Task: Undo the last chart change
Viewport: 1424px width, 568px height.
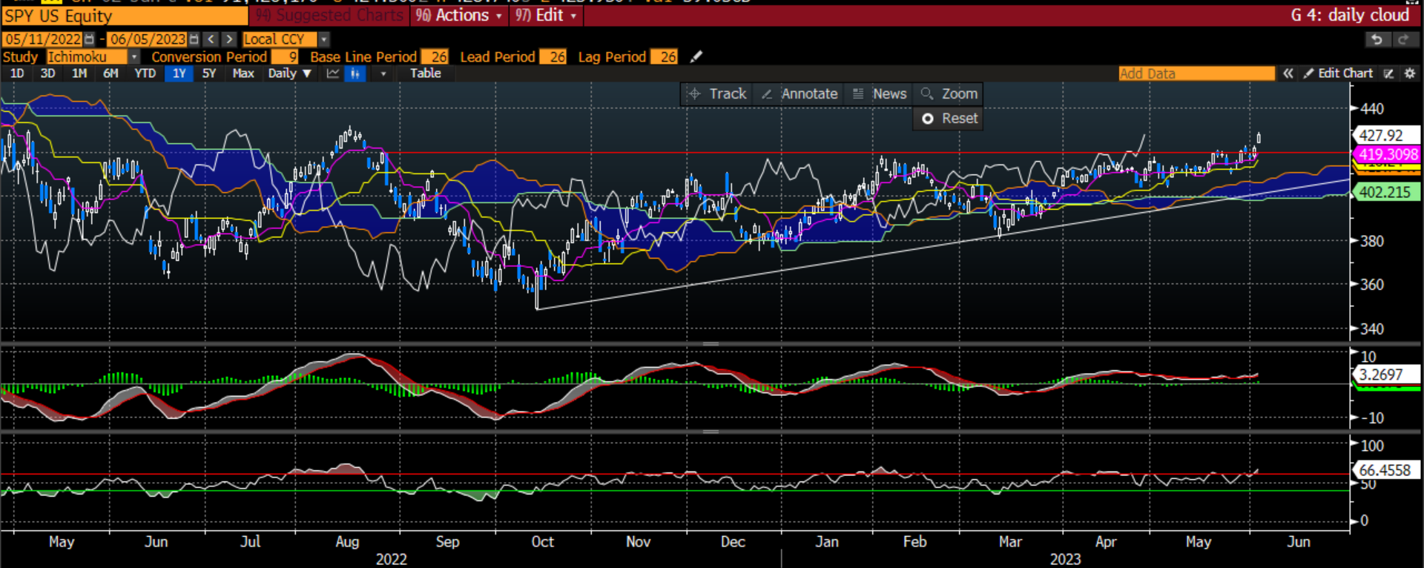Action: tap(1377, 39)
